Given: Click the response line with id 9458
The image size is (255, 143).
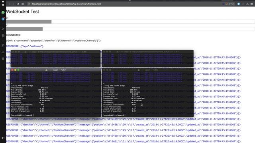Looking at the screenshot, I should (123, 125).
